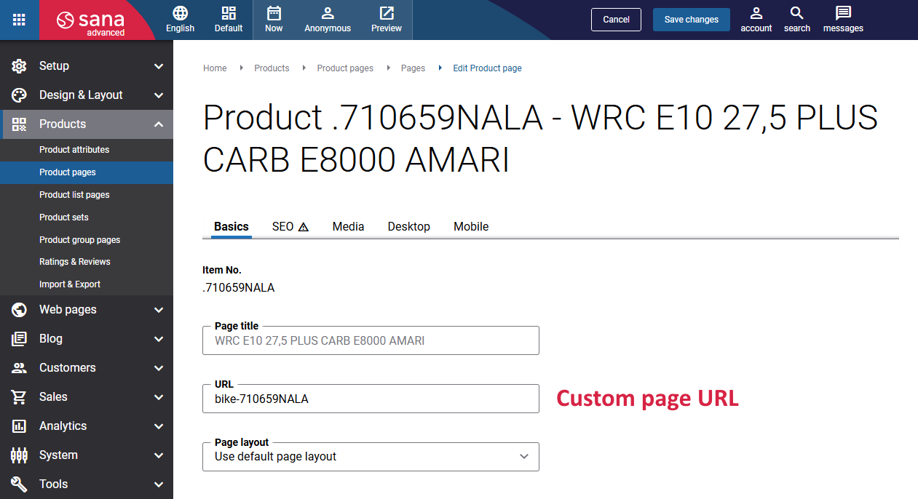This screenshot has width=918, height=499.
Task: Click the Now calendar icon
Action: 274,13
